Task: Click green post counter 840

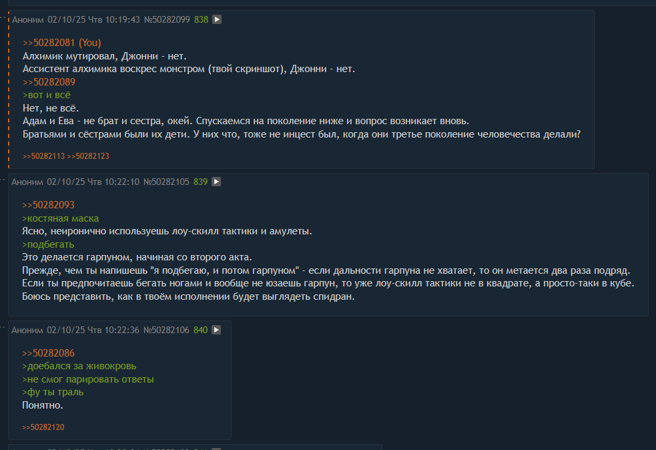Action: [x=200, y=330]
